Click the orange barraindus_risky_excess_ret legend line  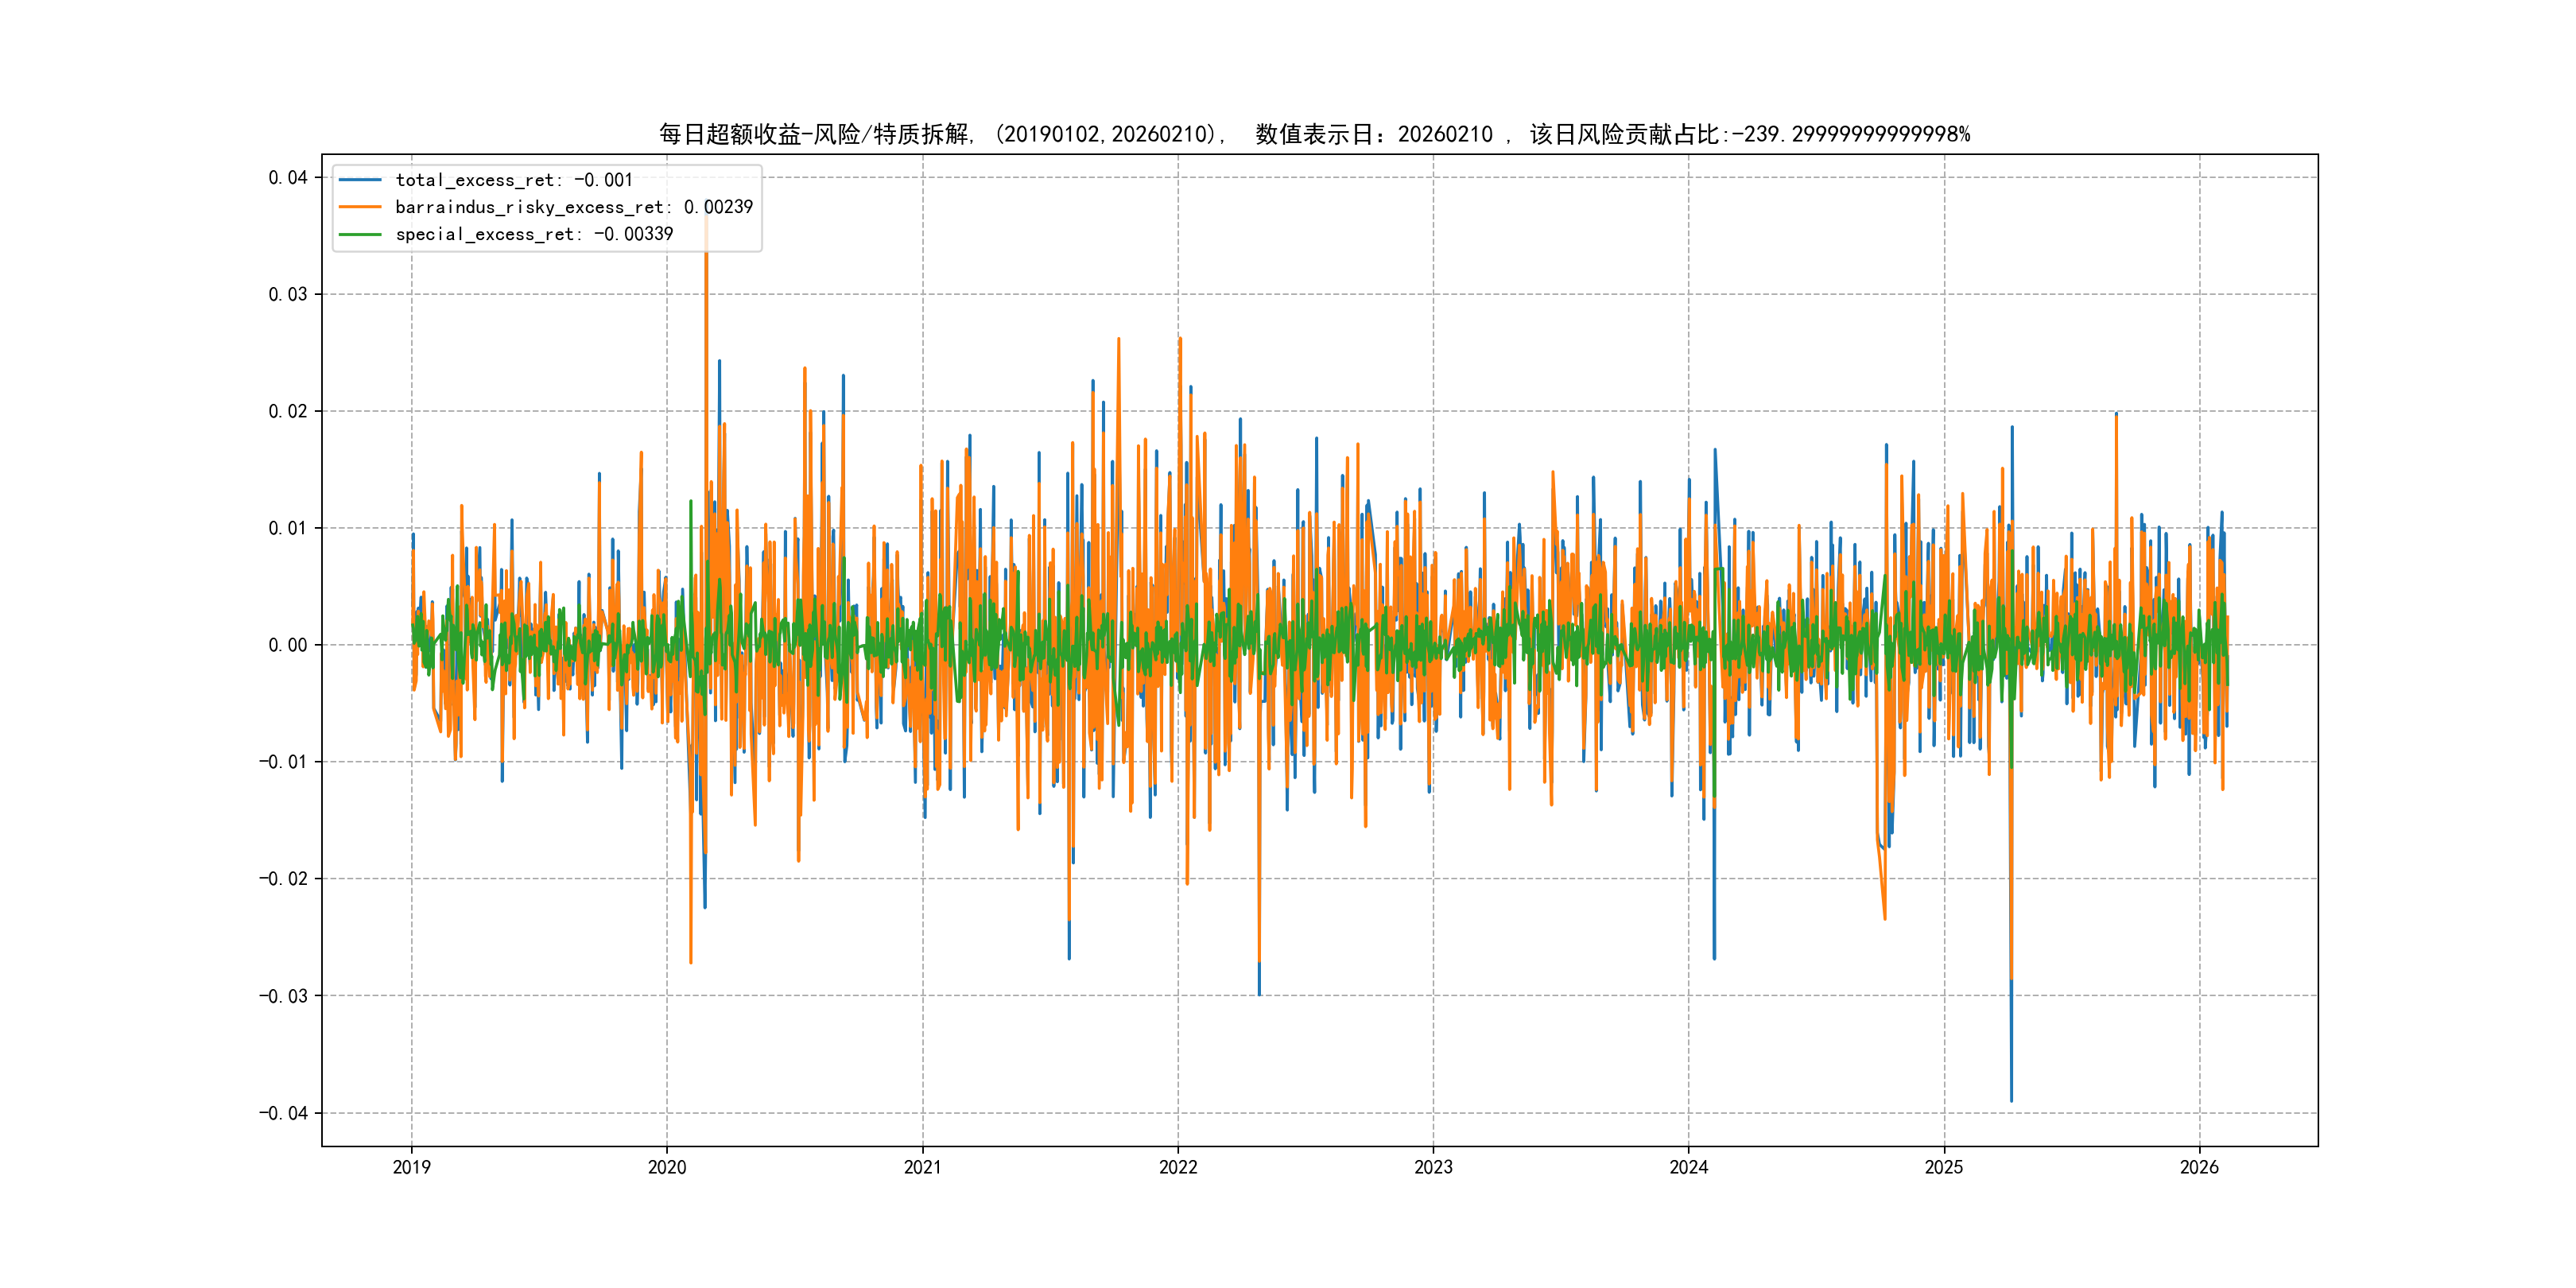coord(360,207)
